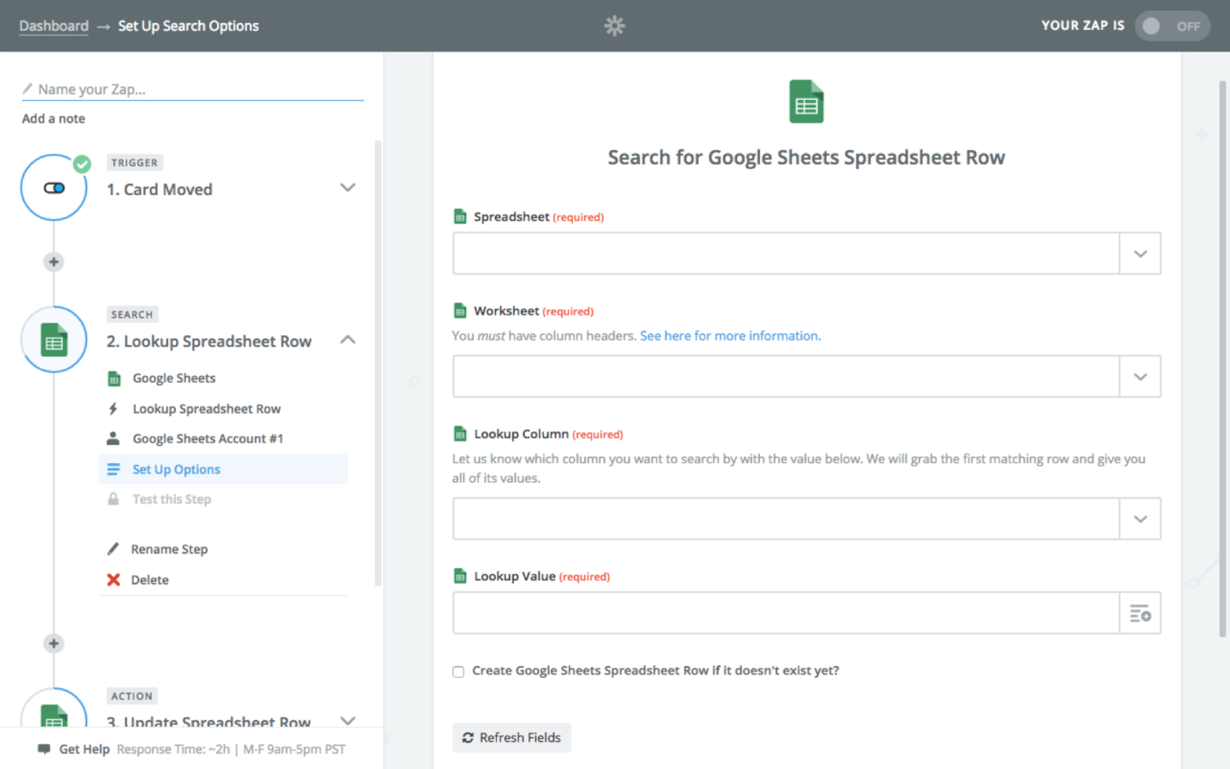Select the pencil icon to rename the step
1230x769 pixels.
115,549
